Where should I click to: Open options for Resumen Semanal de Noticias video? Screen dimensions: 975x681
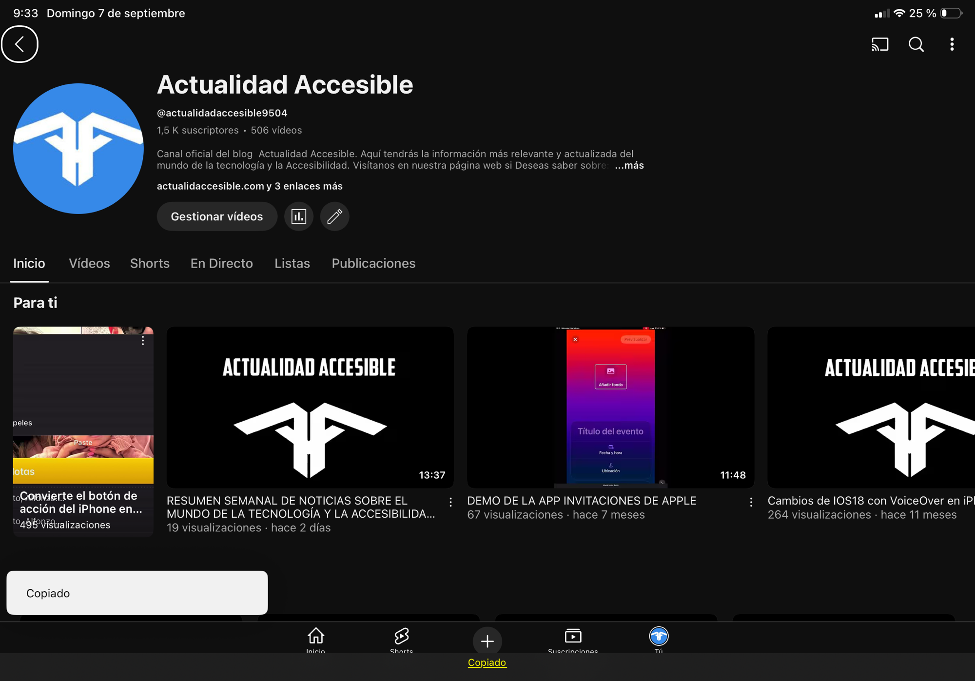click(450, 502)
